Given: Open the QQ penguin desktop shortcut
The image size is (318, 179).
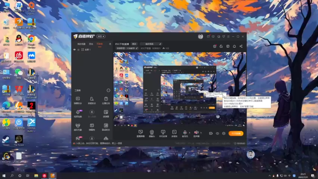Looking at the screenshot, I should click(x=19, y=40).
